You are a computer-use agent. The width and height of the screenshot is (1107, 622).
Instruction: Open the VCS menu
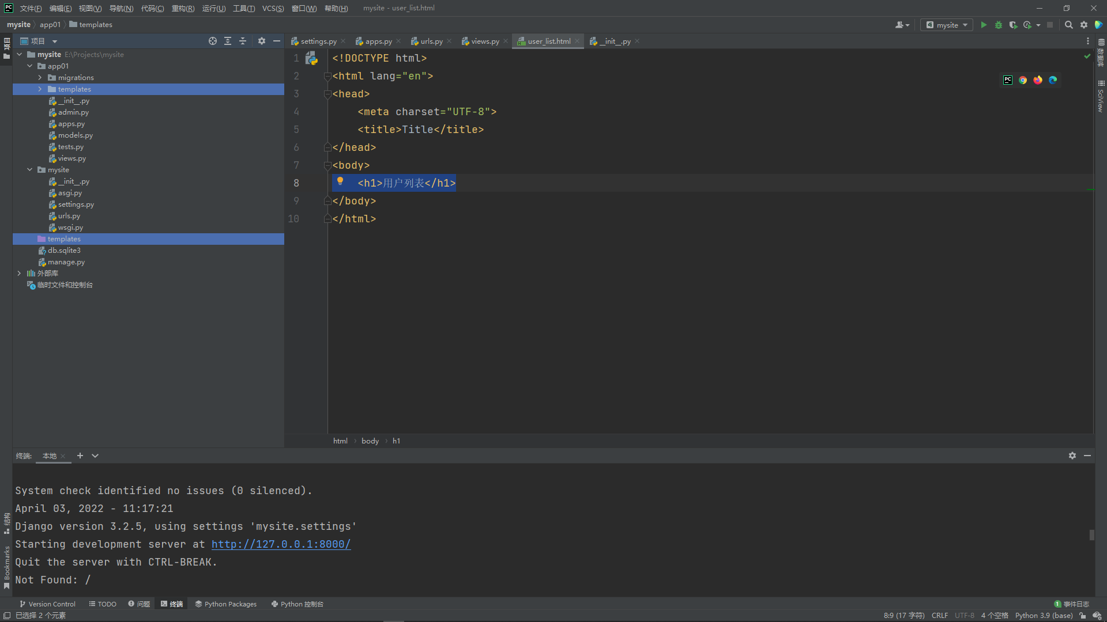[273, 8]
